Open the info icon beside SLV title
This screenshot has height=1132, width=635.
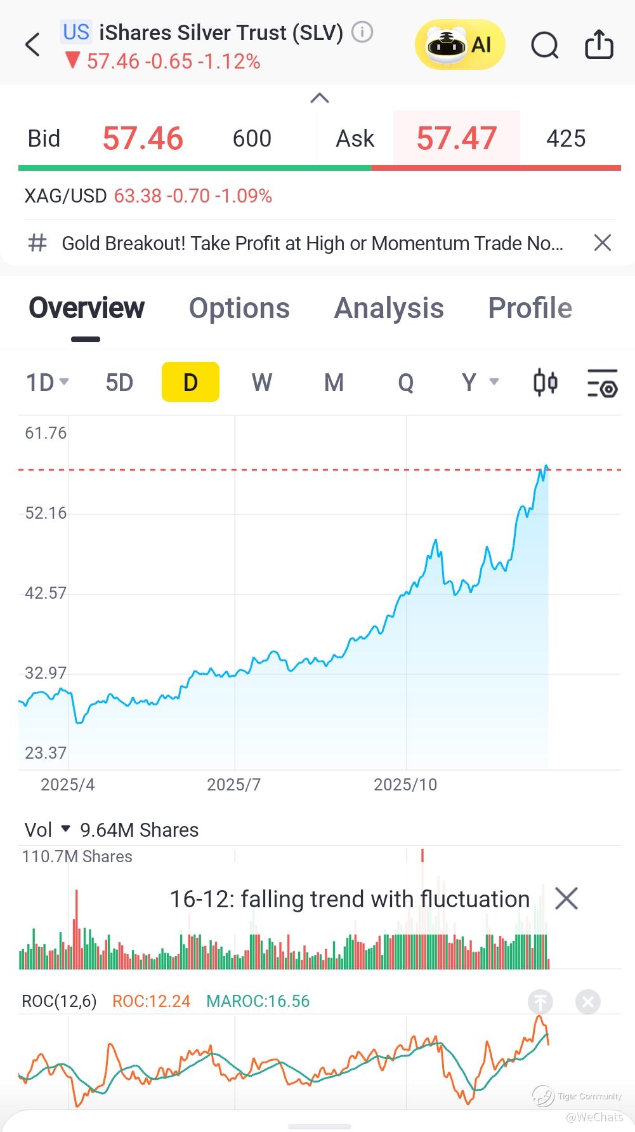pyautogui.click(x=362, y=32)
